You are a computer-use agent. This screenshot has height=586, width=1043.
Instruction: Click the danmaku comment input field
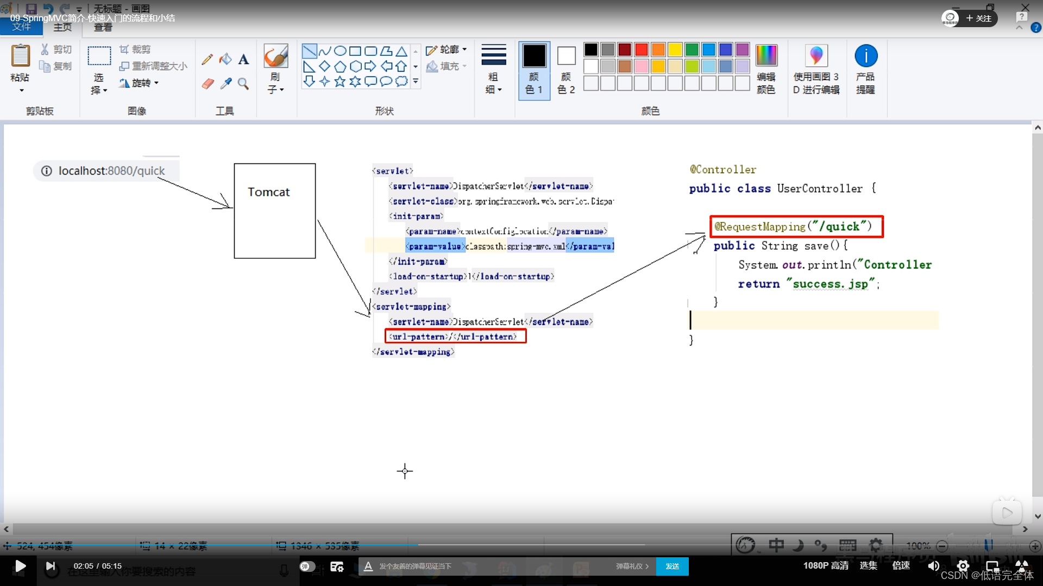click(489, 566)
